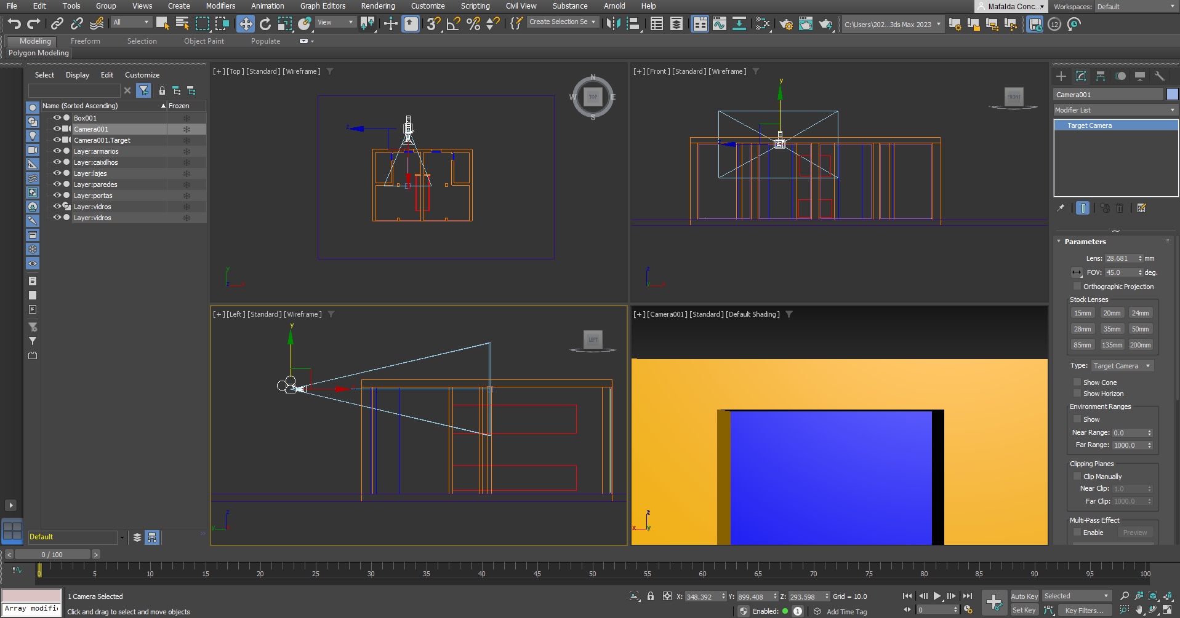
Task: Turn on the Clip Manually checkbox
Action: pyautogui.click(x=1077, y=477)
